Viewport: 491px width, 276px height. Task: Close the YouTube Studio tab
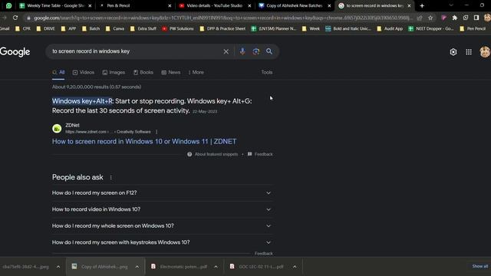point(249,5)
